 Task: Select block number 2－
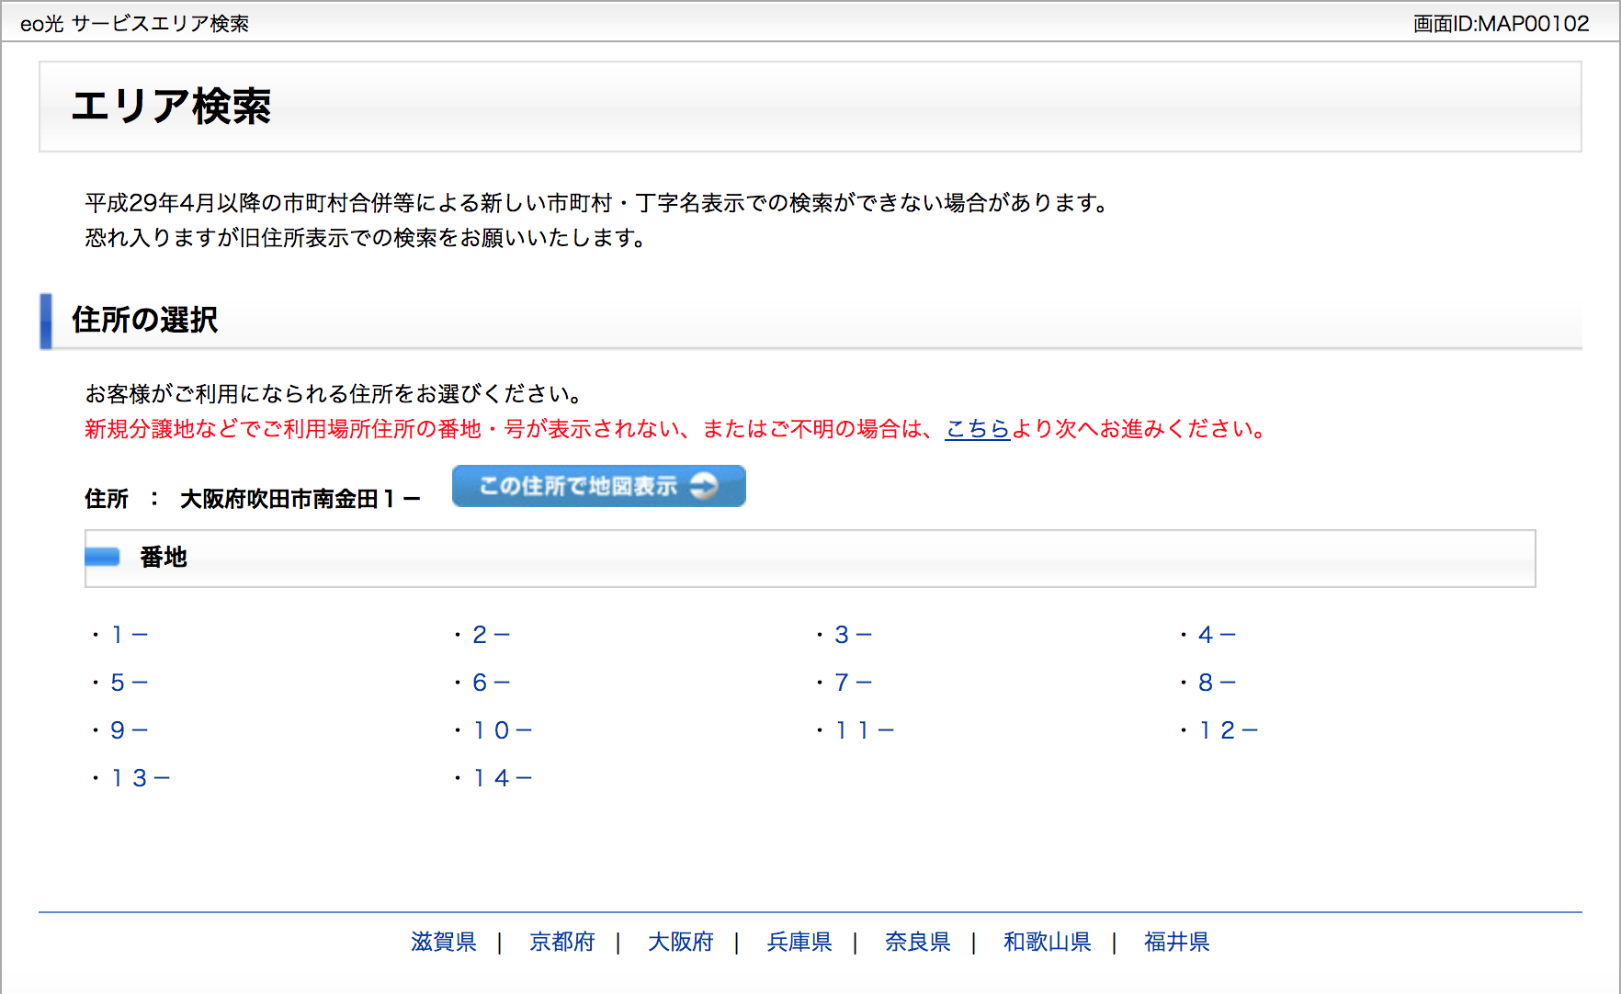(491, 635)
